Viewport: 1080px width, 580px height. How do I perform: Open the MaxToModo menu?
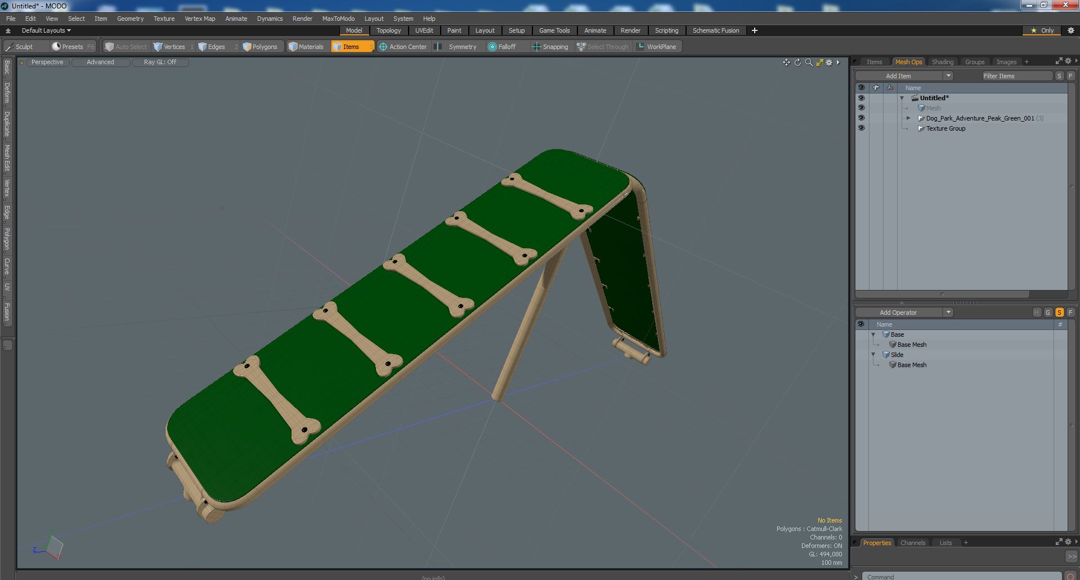click(338, 19)
